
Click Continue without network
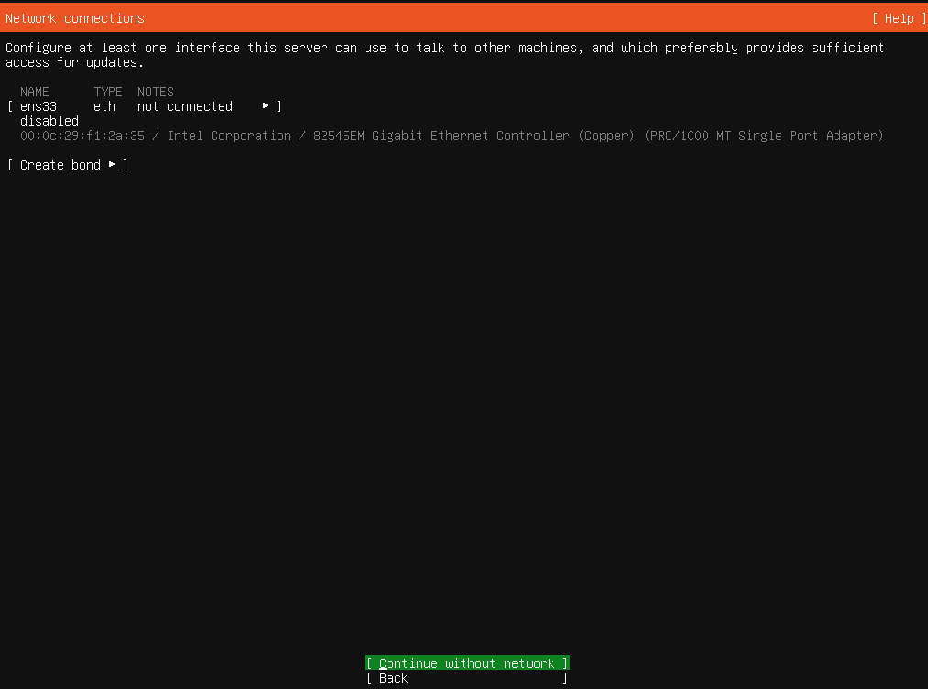[x=466, y=663]
